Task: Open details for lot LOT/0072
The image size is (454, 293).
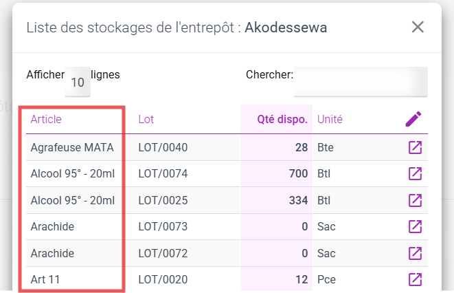Action: coord(415,253)
